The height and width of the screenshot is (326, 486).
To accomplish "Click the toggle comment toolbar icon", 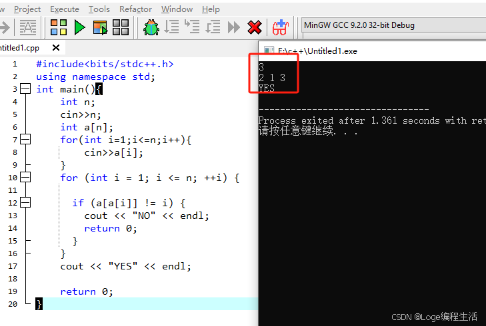I will [28, 27].
